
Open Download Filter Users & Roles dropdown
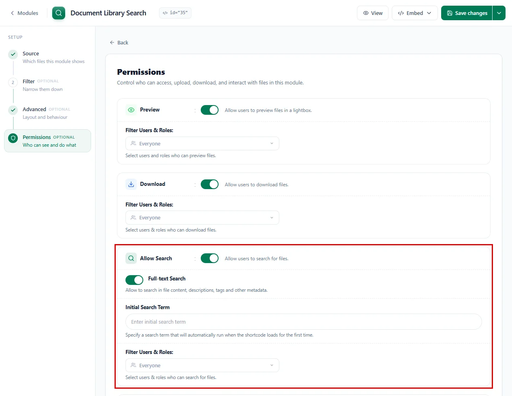(202, 217)
